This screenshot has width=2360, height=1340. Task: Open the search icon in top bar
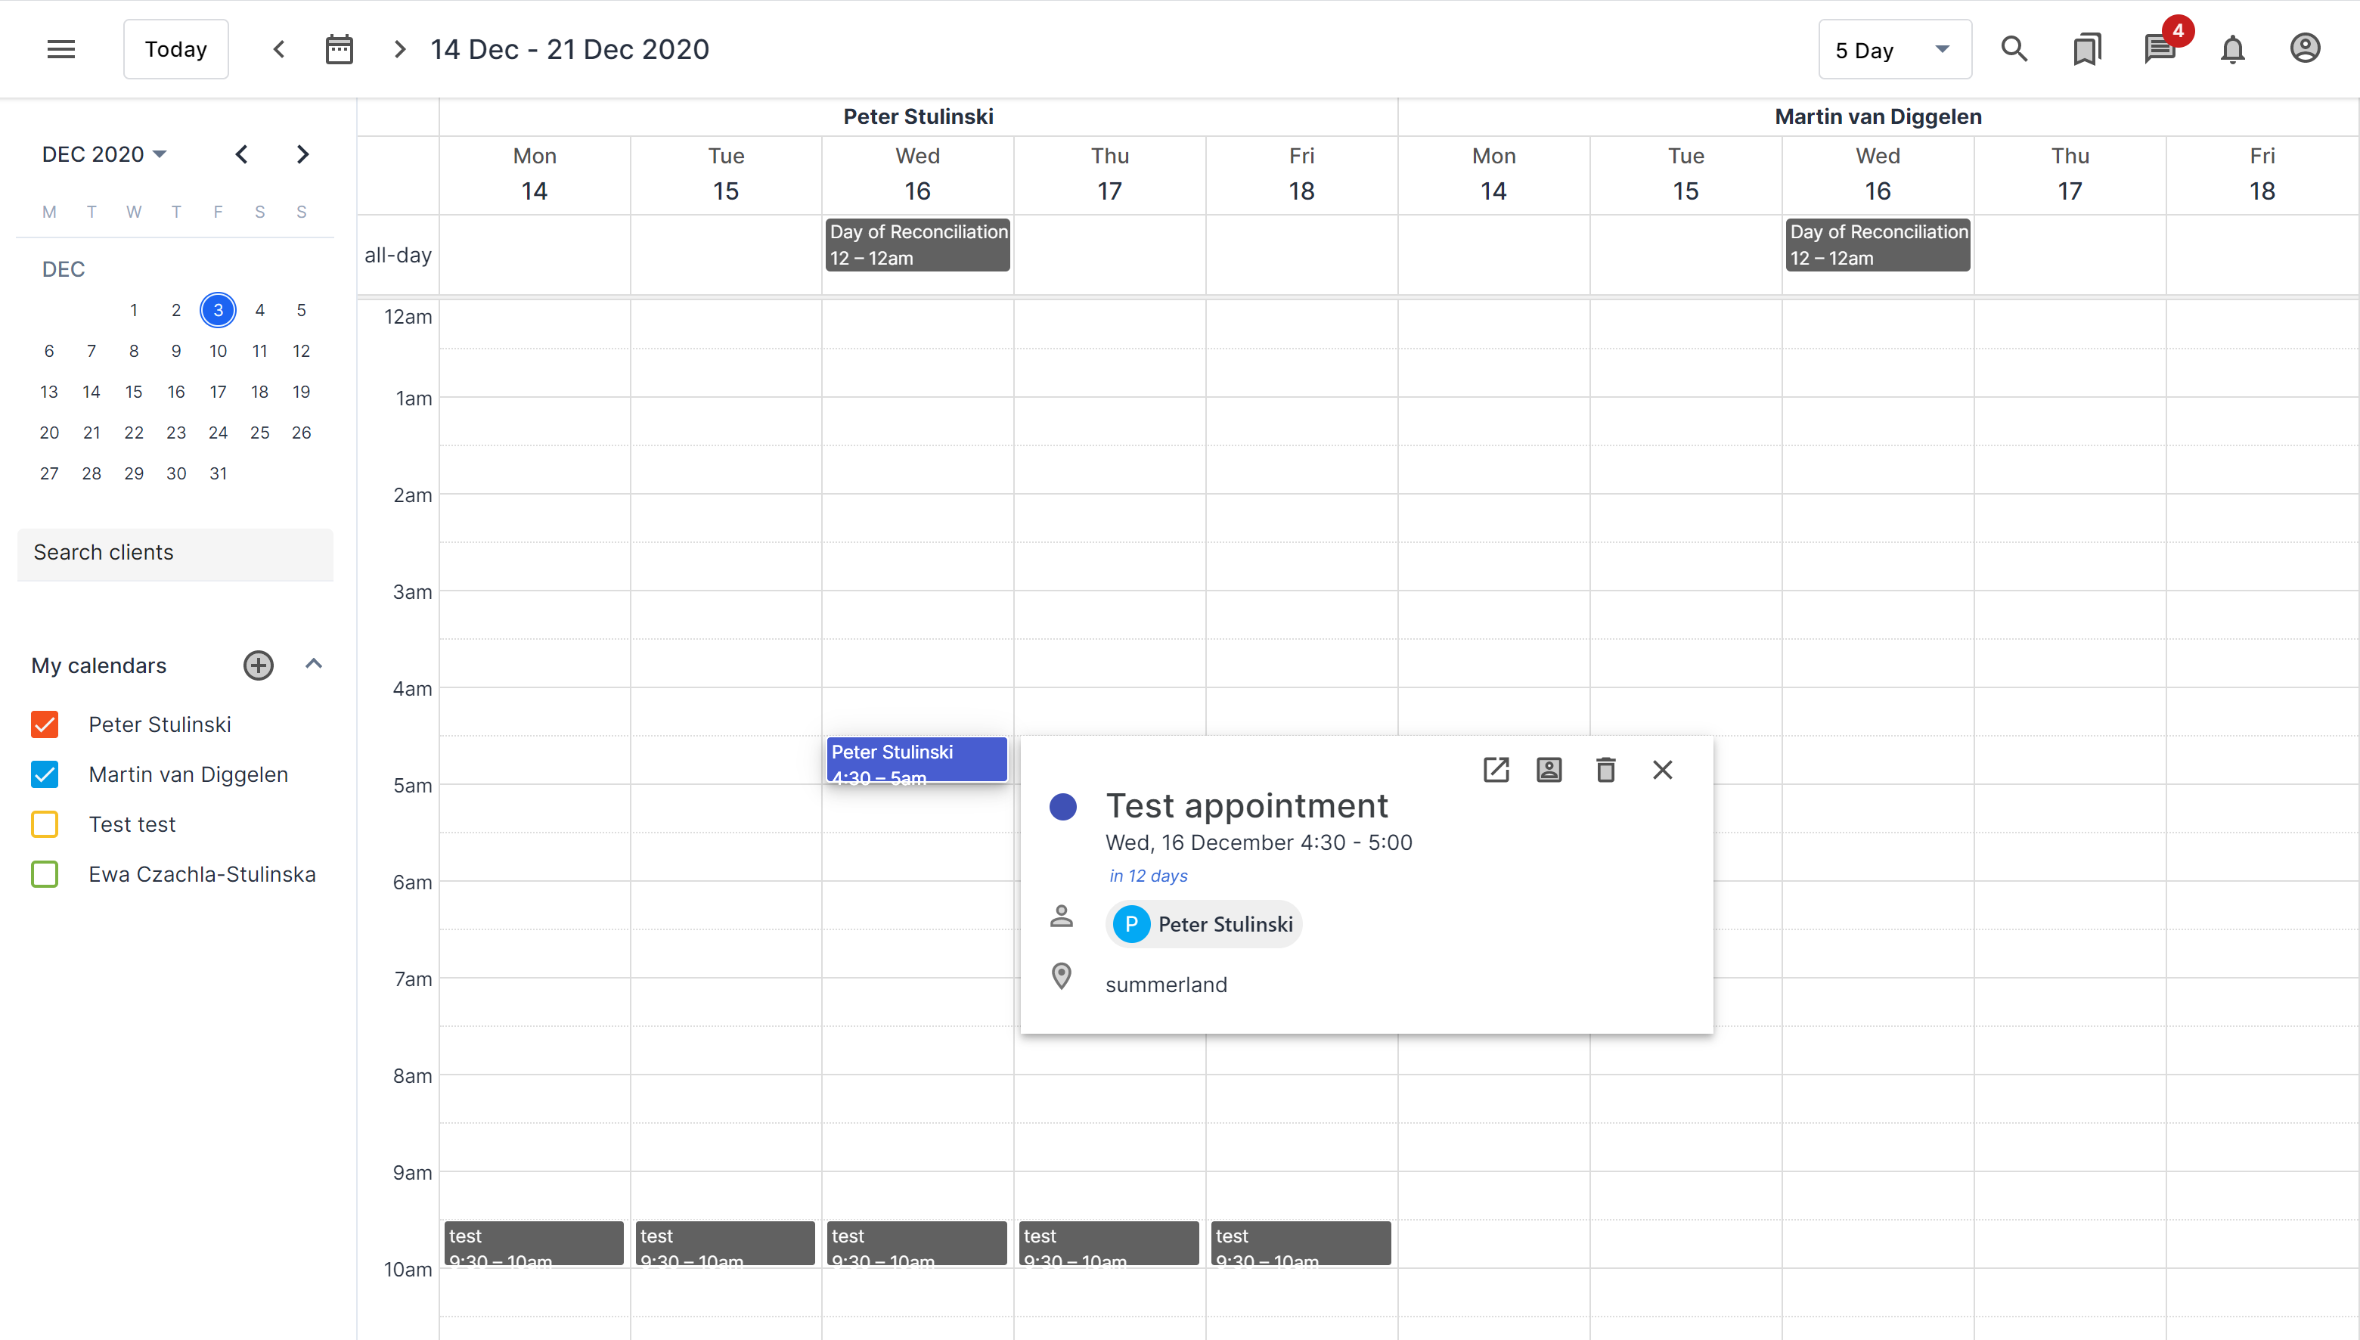tap(2014, 49)
